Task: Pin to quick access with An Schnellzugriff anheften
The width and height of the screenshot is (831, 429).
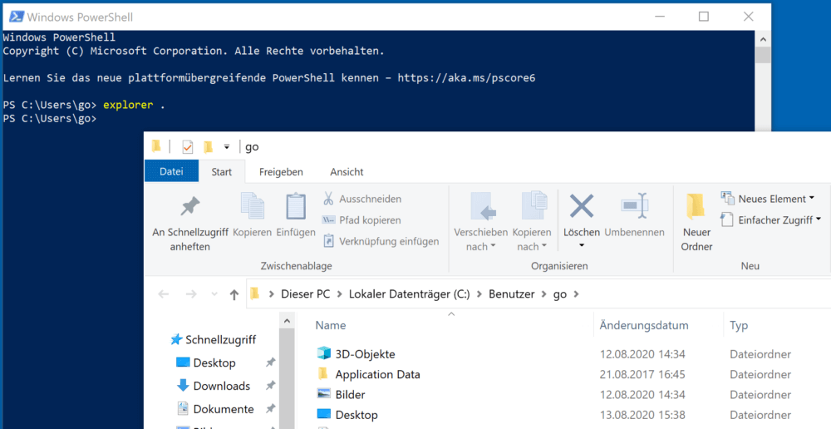Action: coord(190,224)
